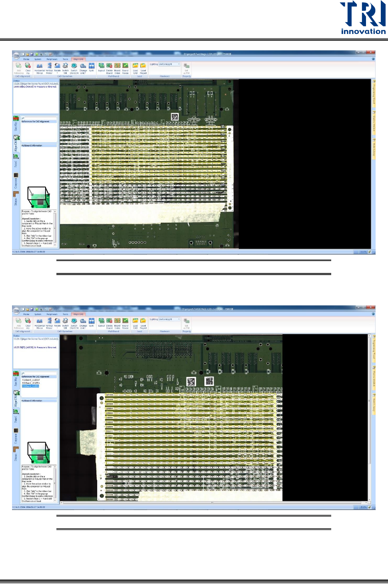Click Add Reference in the lower window ribbon
The height and width of the screenshot is (584, 388).
19,323
